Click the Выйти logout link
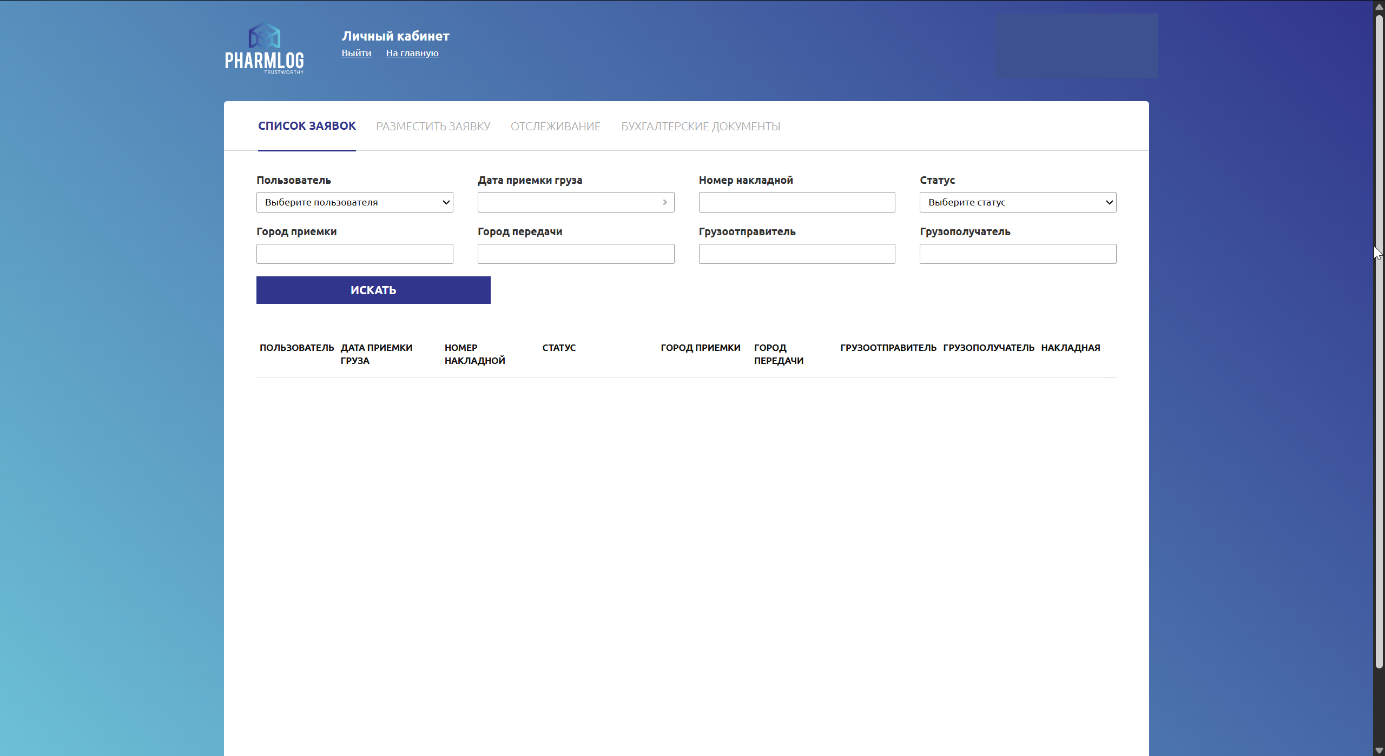This screenshot has width=1385, height=756. pyautogui.click(x=357, y=53)
